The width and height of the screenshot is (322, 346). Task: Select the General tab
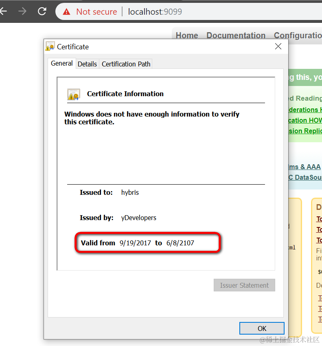(x=62, y=64)
